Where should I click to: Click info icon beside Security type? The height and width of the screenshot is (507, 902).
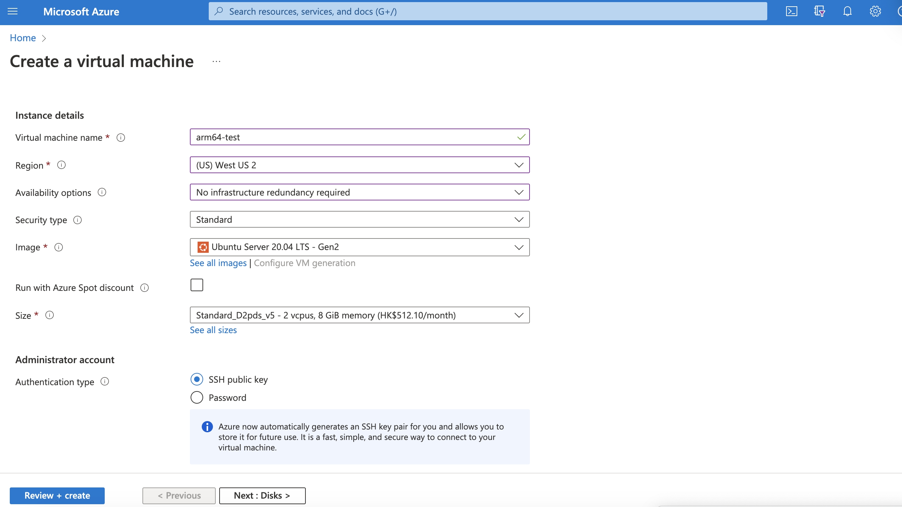click(77, 220)
